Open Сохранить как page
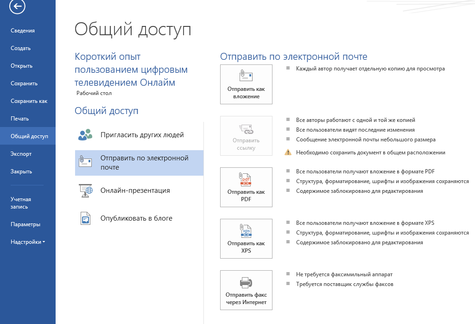 point(29,101)
